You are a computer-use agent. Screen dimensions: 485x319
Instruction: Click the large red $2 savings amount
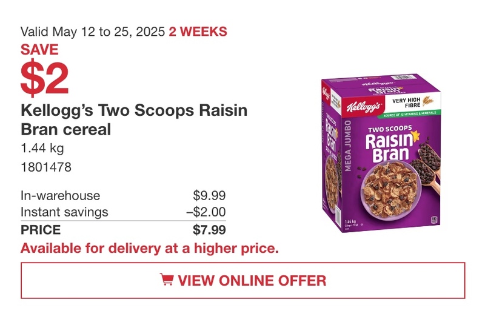[44, 78]
